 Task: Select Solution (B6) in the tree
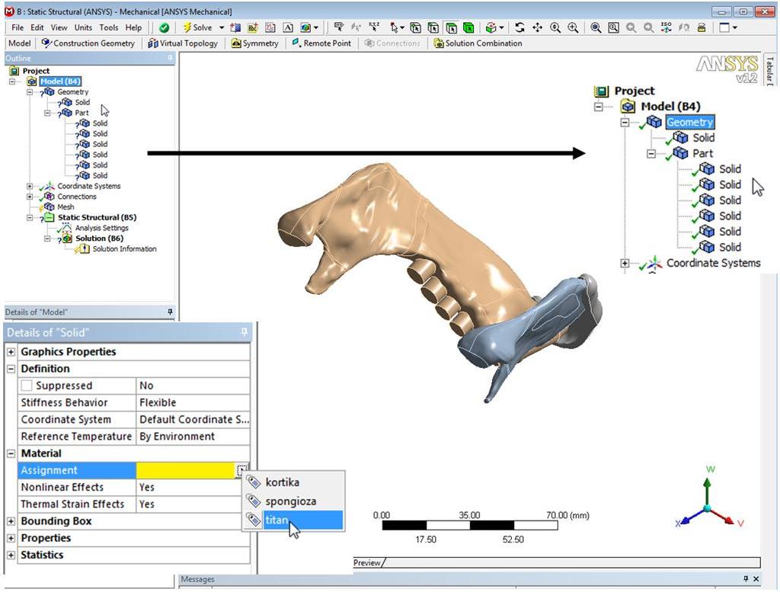(x=100, y=238)
